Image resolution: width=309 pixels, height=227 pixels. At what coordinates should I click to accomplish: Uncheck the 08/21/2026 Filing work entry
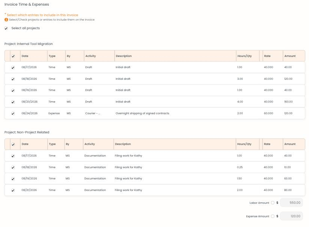click(13, 190)
